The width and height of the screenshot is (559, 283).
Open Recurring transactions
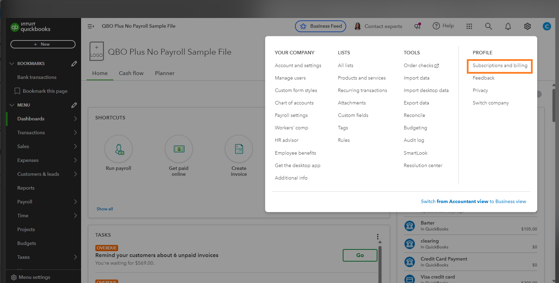(363, 90)
